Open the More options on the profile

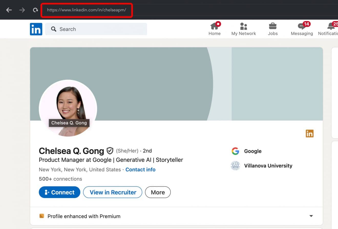[158, 192]
